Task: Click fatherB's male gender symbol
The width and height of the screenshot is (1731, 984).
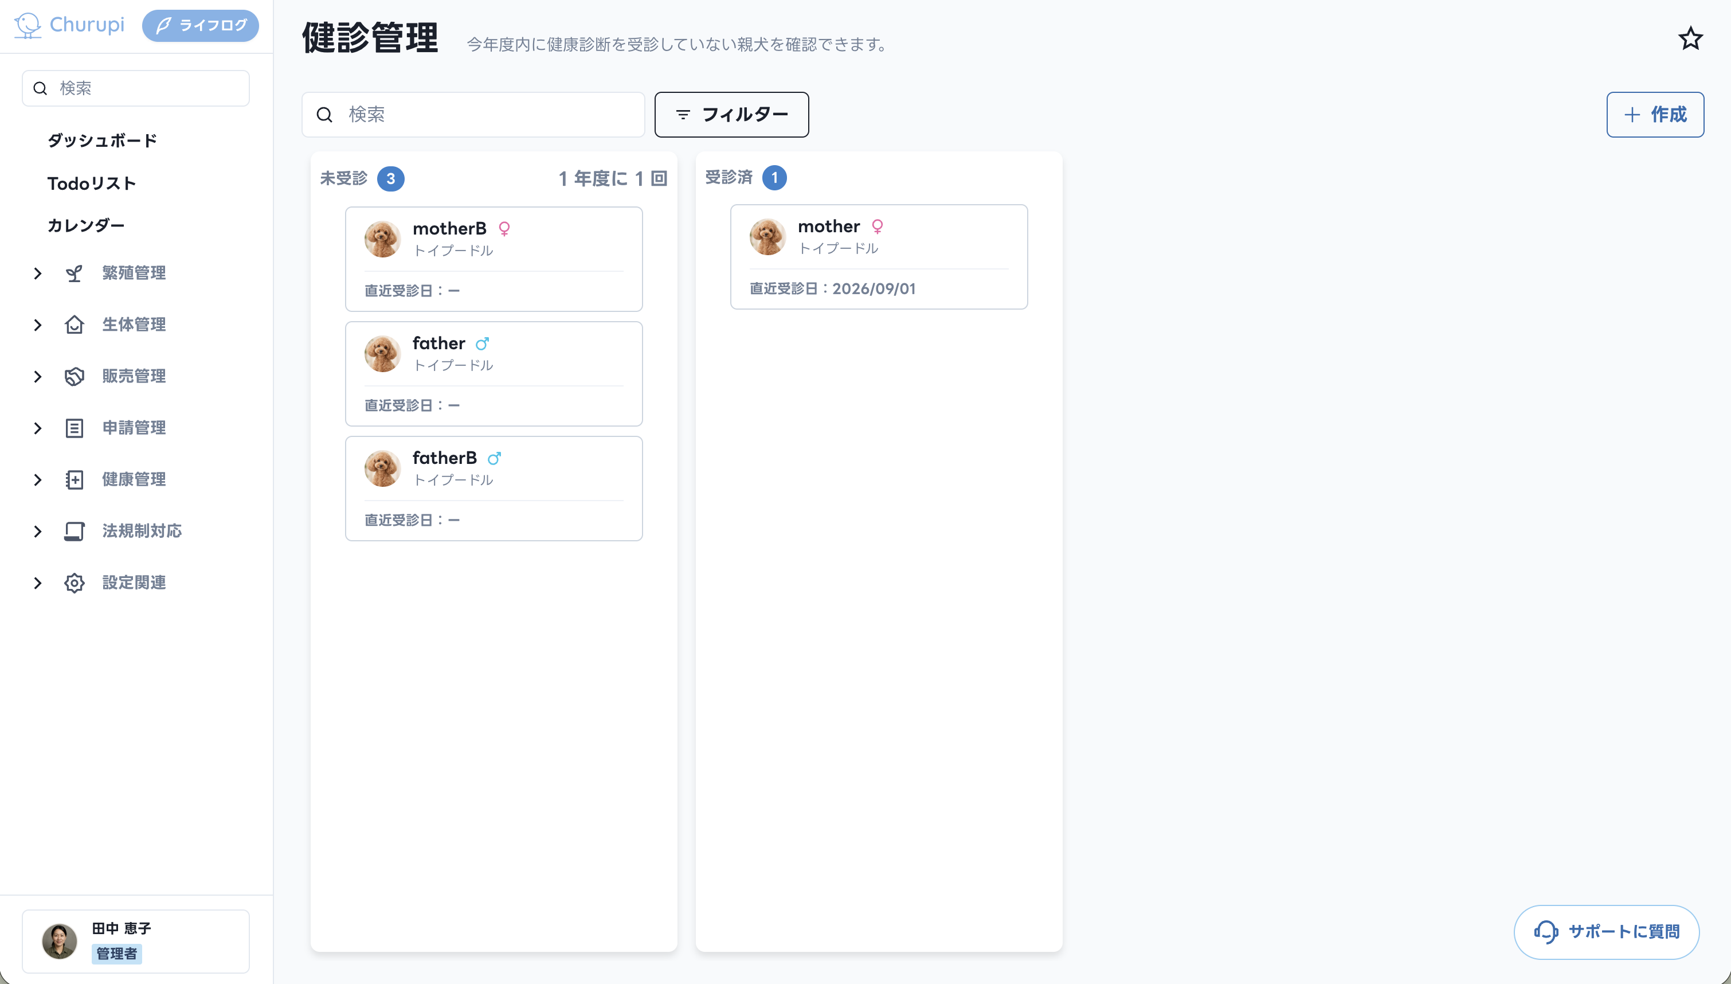Action: [x=495, y=459]
